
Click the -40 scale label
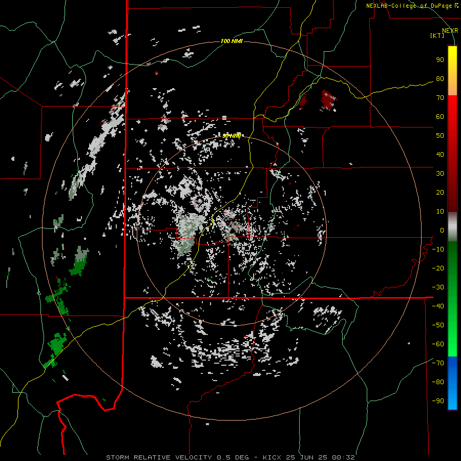pyautogui.click(x=438, y=306)
